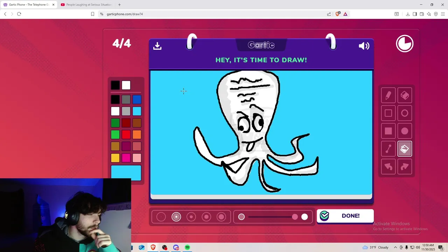448x252 pixels.
Task: Pick the light pink palette color
Action: click(x=137, y=158)
